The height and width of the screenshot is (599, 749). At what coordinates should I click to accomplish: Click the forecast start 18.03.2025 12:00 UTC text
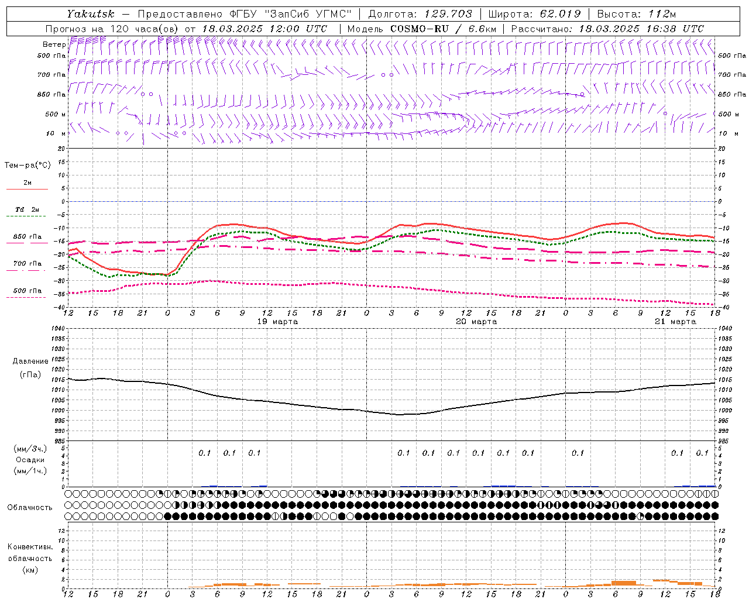[x=264, y=29]
